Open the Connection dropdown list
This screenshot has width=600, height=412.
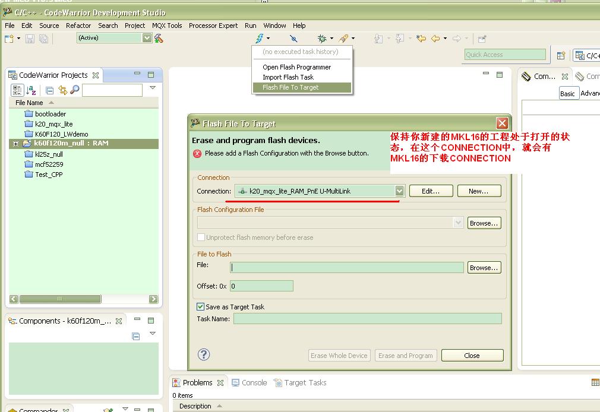pyautogui.click(x=399, y=191)
